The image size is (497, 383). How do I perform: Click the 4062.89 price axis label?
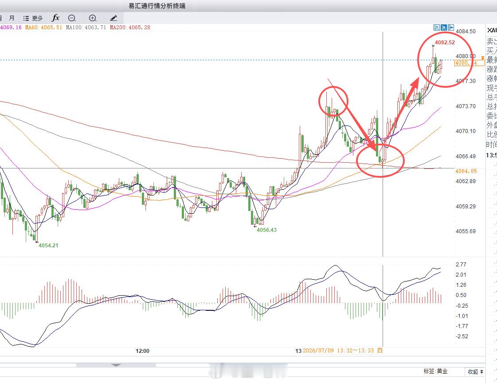[x=466, y=181]
